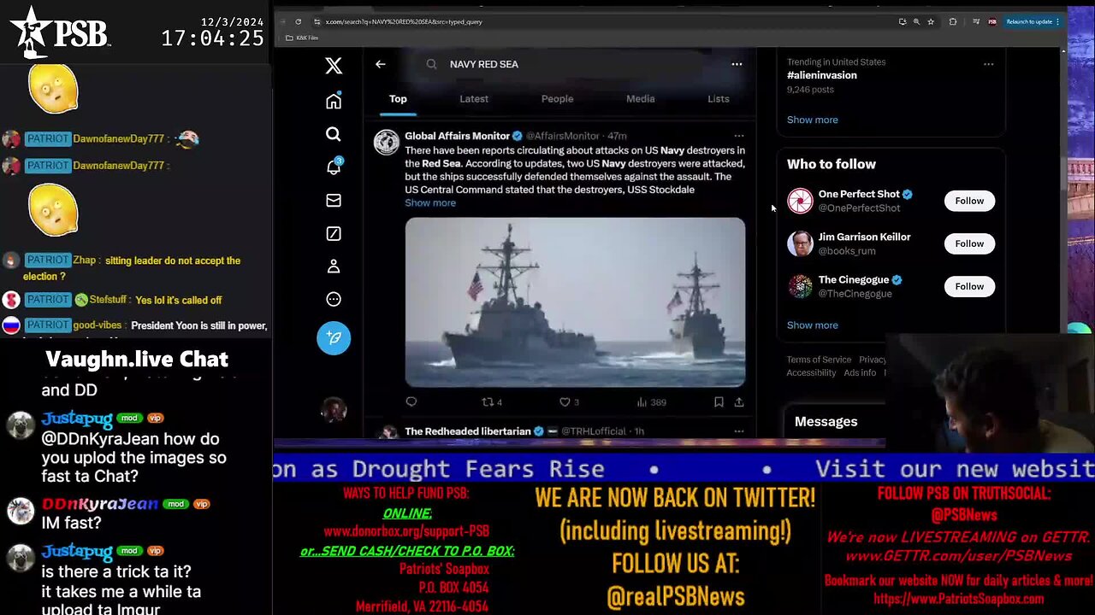Open the account avatar in sidebar bottom

(x=334, y=410)
